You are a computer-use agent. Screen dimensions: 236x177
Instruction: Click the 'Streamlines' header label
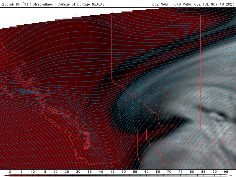pyautogui.click(x=43, y=4)
